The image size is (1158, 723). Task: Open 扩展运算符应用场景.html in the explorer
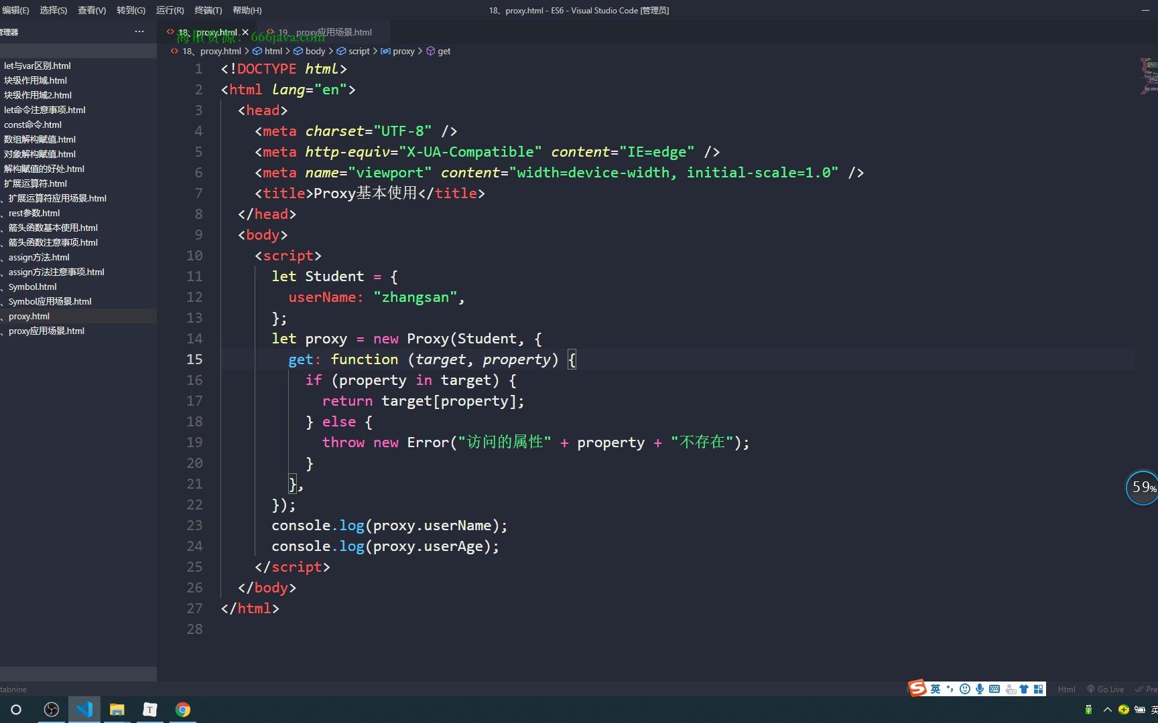point(78,198)
